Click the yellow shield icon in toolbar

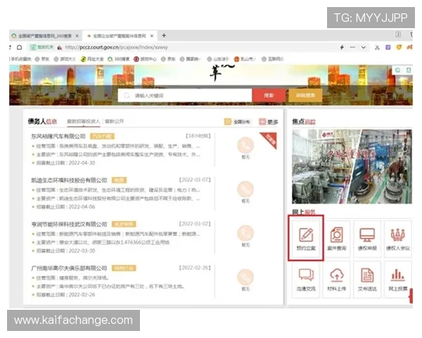point(399,47)
